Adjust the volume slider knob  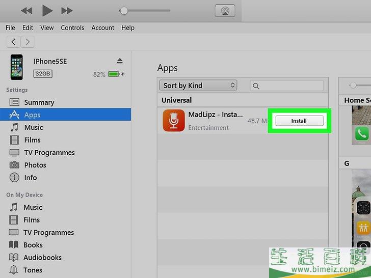(x=123, y=11)
